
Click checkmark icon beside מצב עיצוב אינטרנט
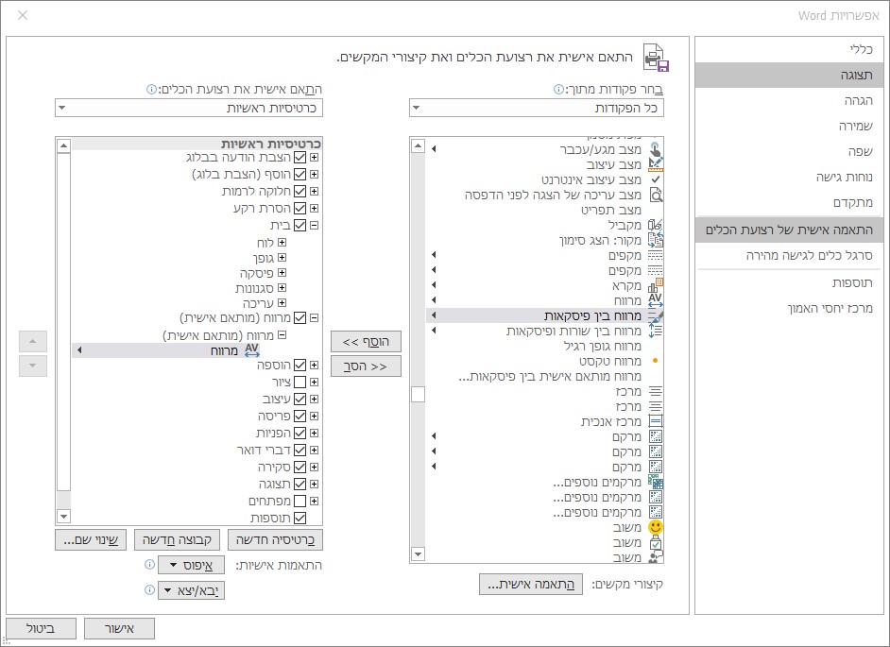(655, 179)
